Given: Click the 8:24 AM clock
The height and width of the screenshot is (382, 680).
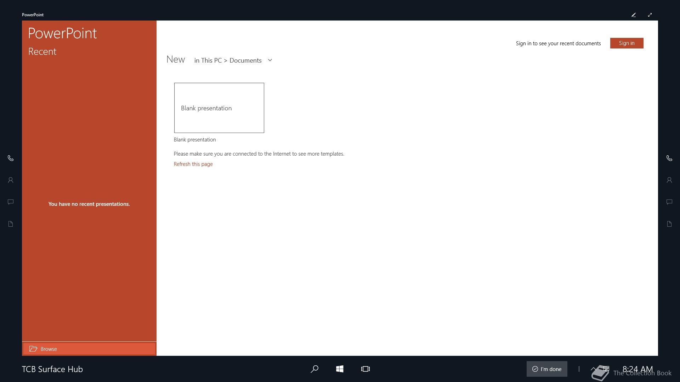Looking at the screenshot, I should (x=637, y=369).
